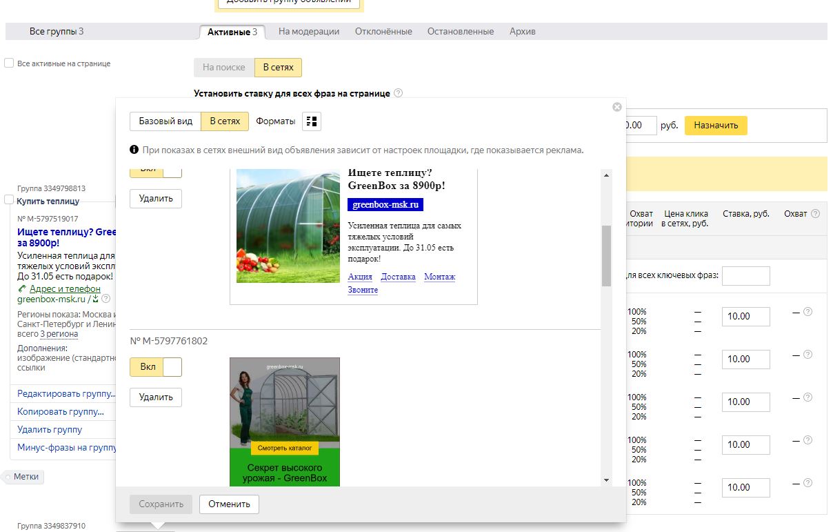Click the yellow Назначить button
This screenshot has height=532, width=833.
(716, 126)
